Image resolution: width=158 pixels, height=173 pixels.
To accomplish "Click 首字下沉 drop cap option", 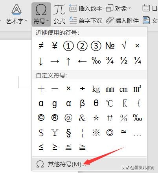I will (86, 21).
